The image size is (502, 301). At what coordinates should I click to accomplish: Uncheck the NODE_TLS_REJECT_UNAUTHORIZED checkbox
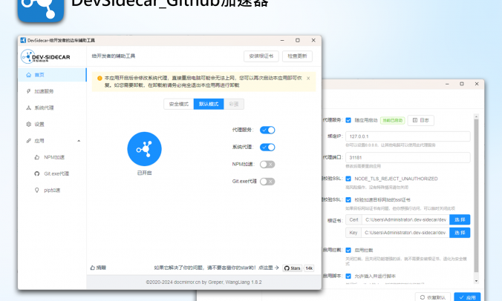pos(348,179)
